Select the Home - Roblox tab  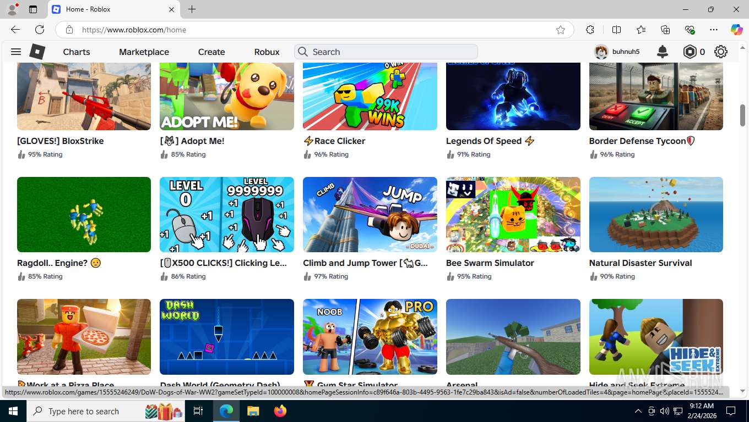[114, 9]
